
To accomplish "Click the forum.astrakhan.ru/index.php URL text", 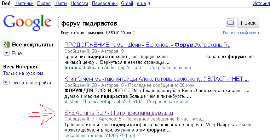I will [x=105, y=68].
